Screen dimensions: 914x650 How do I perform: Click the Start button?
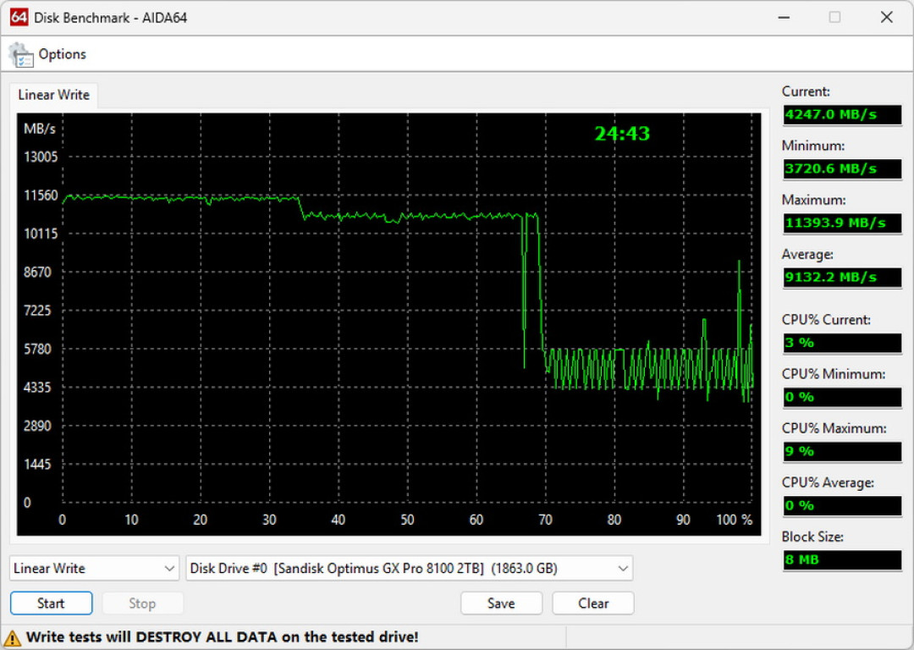pos(52,603)
